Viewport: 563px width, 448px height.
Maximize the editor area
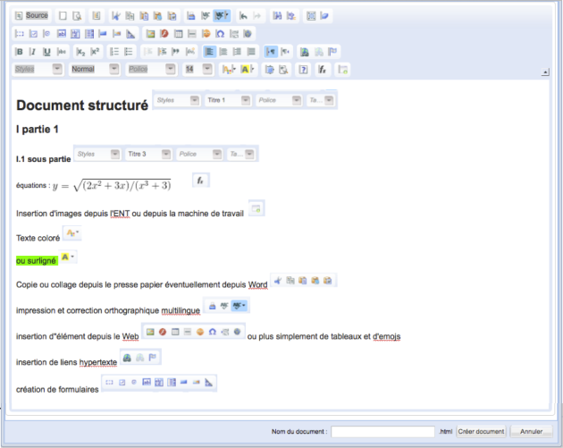pos(269,70)
